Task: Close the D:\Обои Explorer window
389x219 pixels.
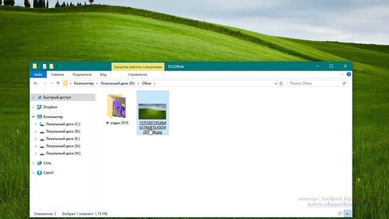Action: click(345, 66)
